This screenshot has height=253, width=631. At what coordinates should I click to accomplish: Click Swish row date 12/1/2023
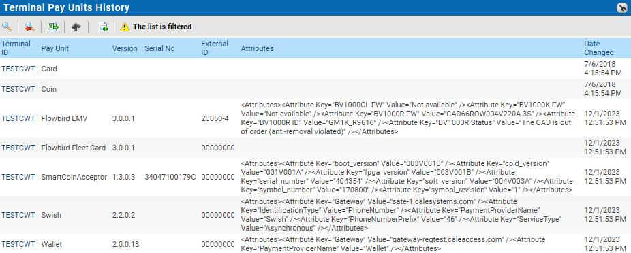605,215
